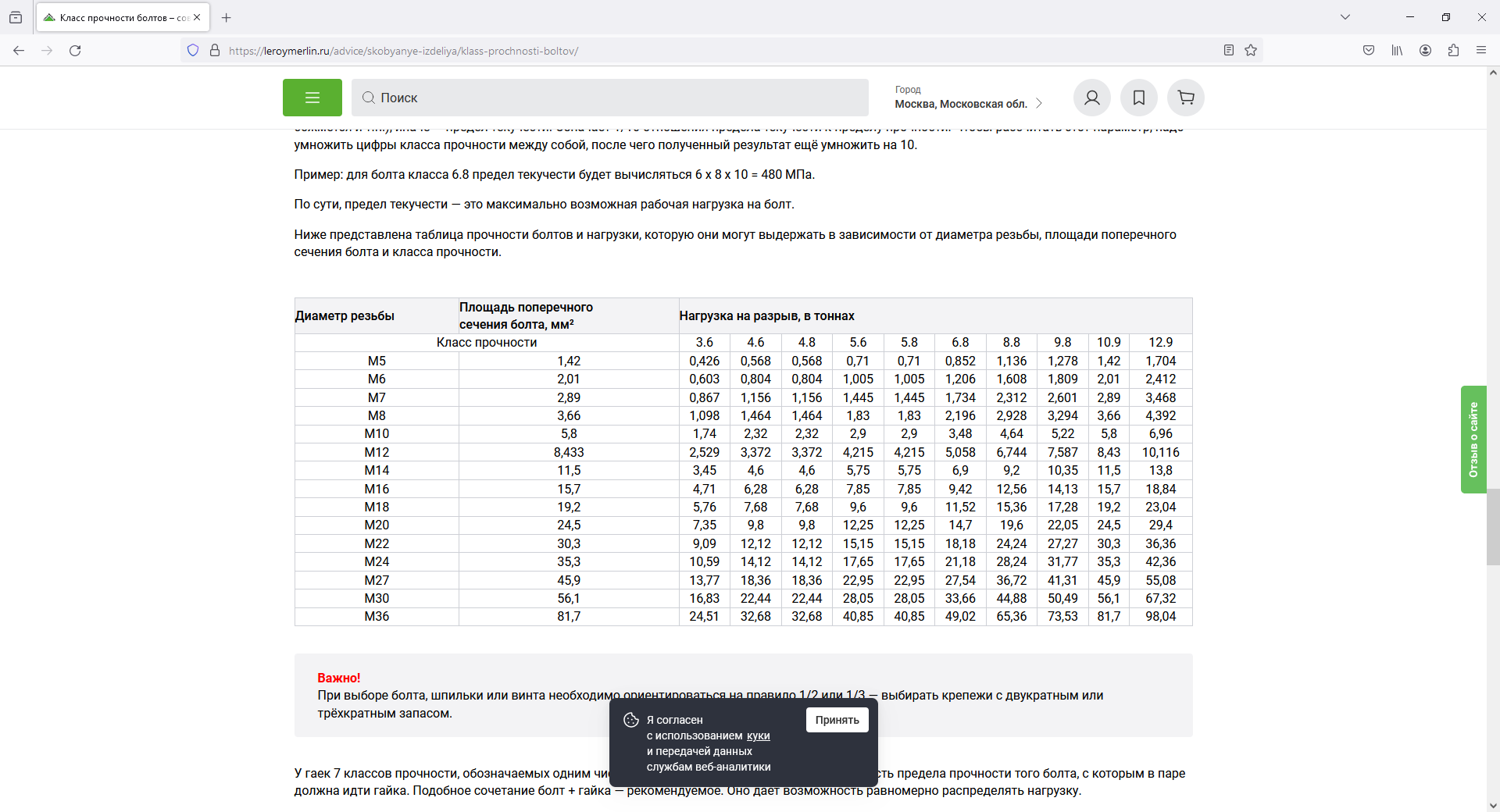Viewport: 1500px width, 812px height.
Task: Click M27 row diameter cell
Action: point(377,580)
